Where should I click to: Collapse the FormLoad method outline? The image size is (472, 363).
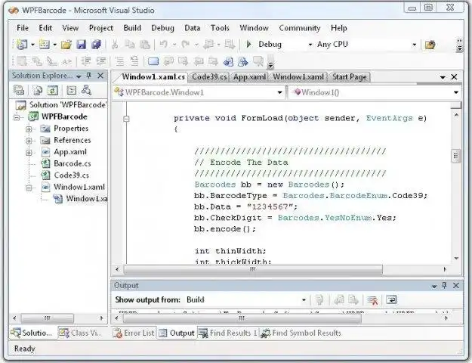pyautogui.click(x=126, y=119)
